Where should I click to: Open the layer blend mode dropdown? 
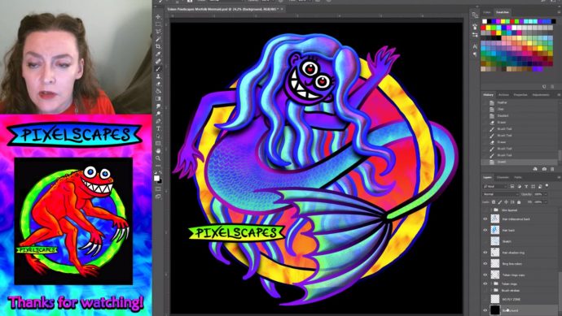click(x=500, y=194)
